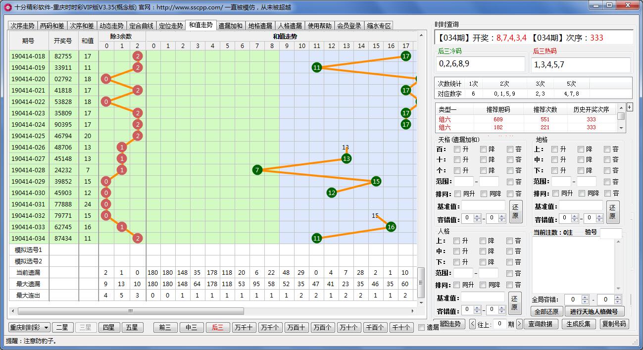Check 升 for 百 in the 天格 group
Image resolution: width=643 pixels, height=350 pixels.
pyautogui.click(x=457, y=149)
